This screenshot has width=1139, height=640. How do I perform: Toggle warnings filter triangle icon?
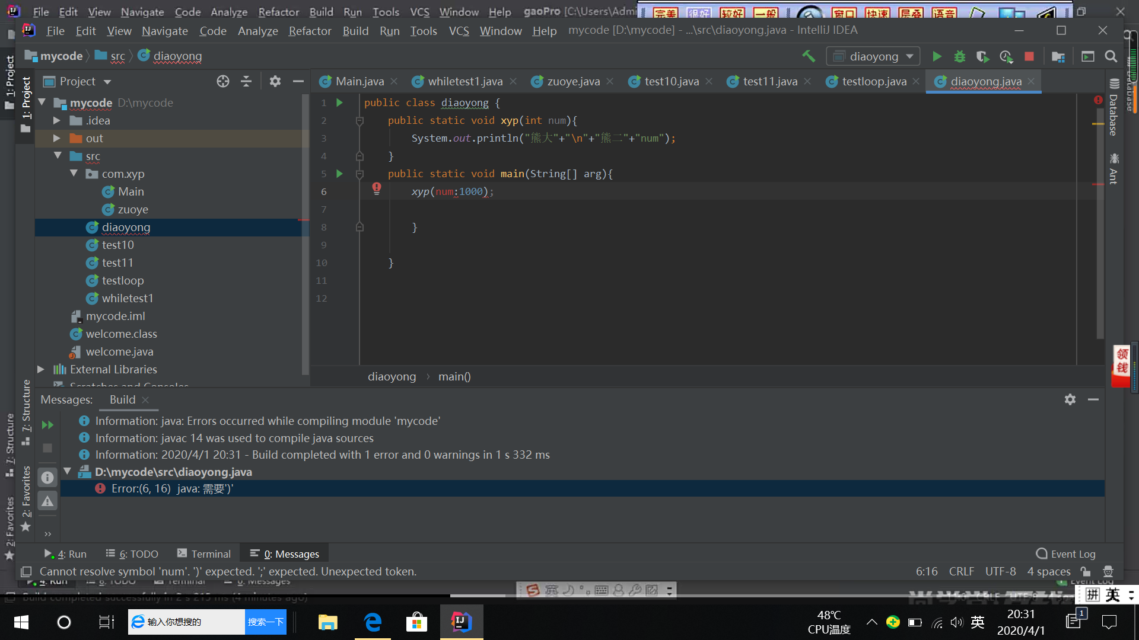(x=47, y=501)
